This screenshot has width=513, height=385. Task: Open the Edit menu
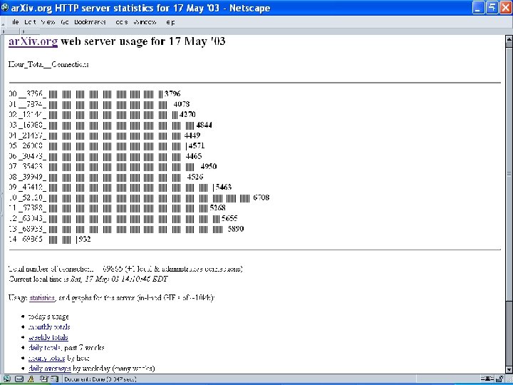click(x=30, y=22)
